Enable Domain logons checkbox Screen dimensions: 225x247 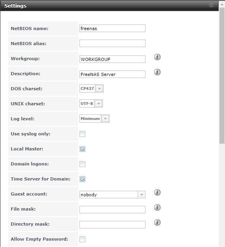83,164
